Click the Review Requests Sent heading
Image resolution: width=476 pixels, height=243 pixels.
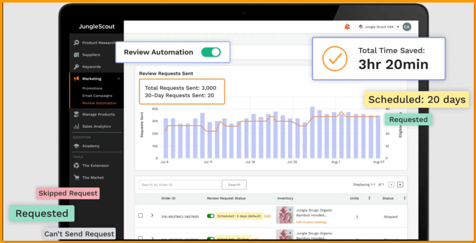[166, 73]
